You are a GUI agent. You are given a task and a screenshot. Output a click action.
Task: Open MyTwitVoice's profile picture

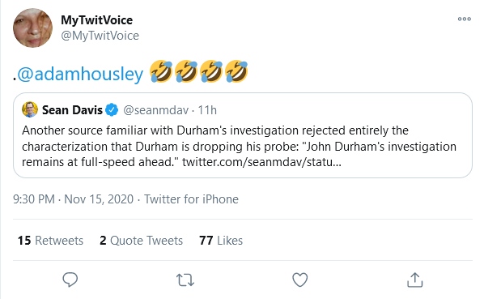click(x=32, y=28)
